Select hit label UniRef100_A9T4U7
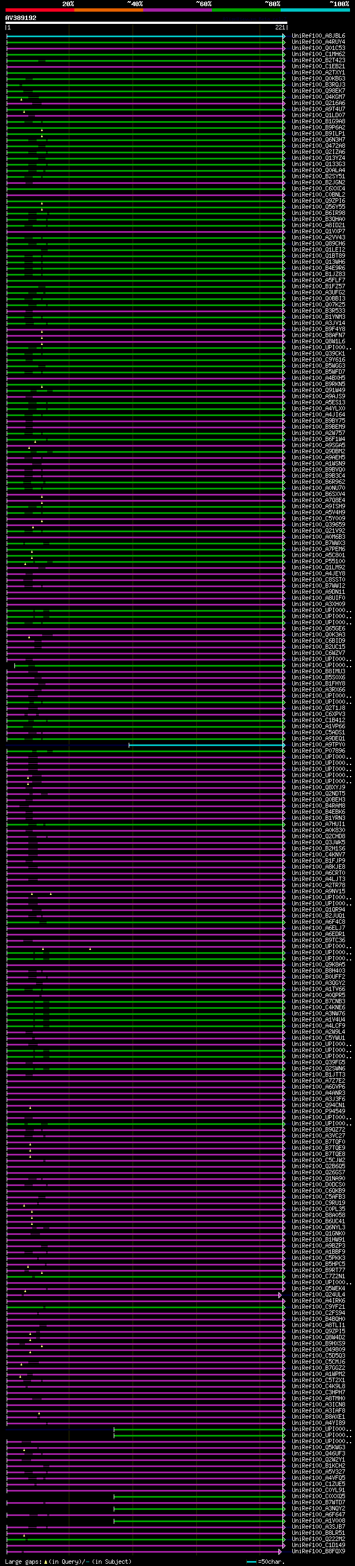The height and width of the screenshot is (1566, 355). (318, 109)
